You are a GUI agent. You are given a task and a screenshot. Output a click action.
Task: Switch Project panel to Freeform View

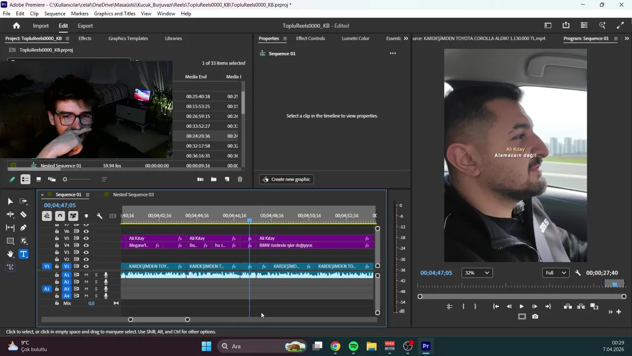click(51, 179)
